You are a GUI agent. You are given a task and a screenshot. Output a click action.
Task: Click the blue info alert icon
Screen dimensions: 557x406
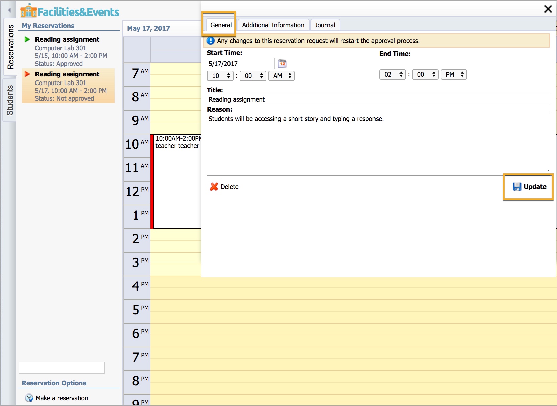coord(211,41)
